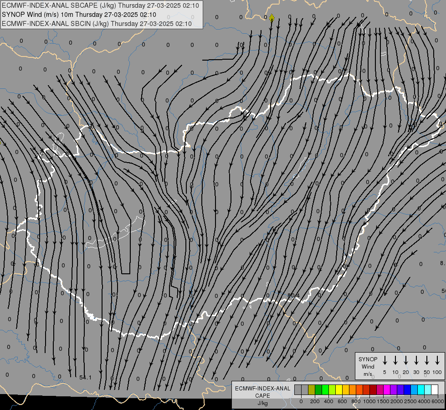Select the yellow-green swatch right of 400
The height and width of the screenshot is (410, 446).
point(332,389)
